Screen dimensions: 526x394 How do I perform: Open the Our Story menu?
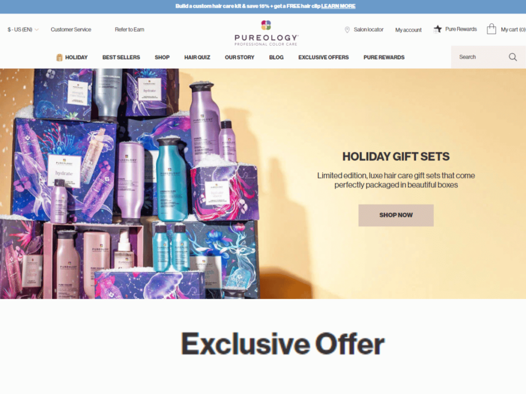tap(239, 57)
